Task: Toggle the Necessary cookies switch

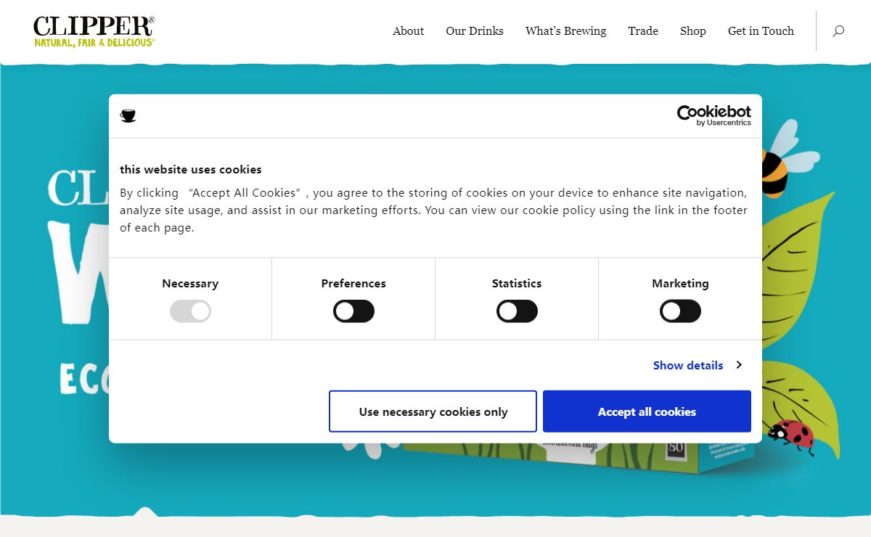Action: 190,311
